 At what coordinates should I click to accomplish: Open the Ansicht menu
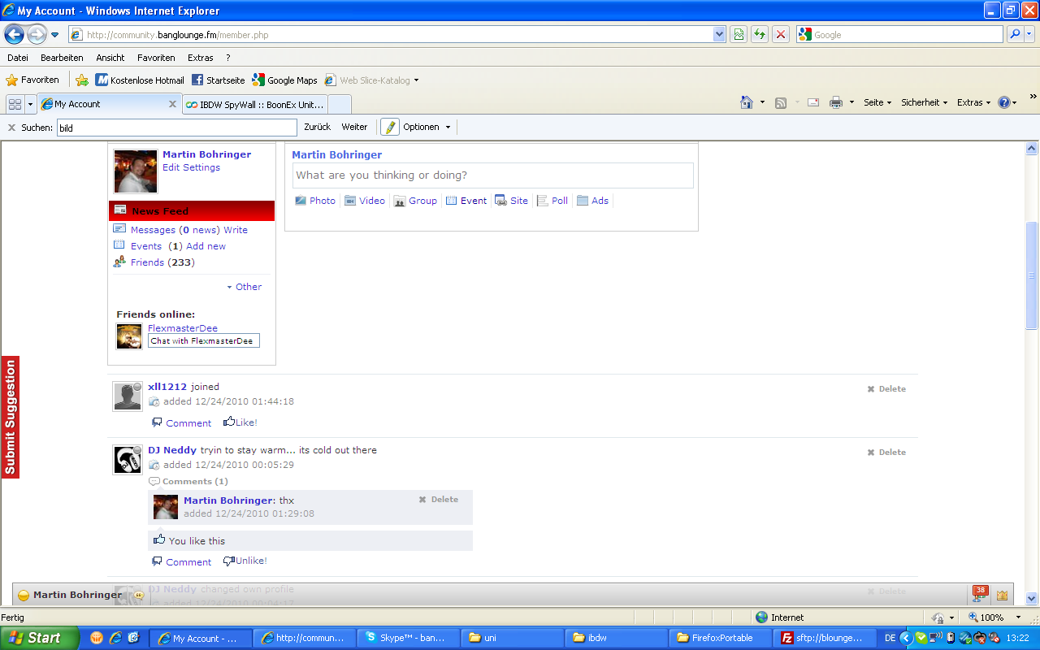tap(110, 58)
